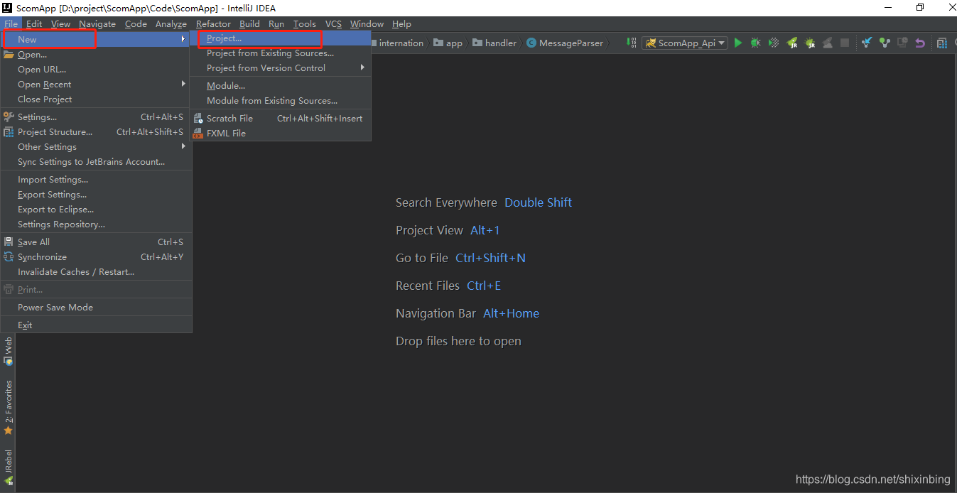This screenshot has width=957, height=493.
Task: Update project from VCS arrow icon
Action: pyautogui.click(x=867, y=43)
